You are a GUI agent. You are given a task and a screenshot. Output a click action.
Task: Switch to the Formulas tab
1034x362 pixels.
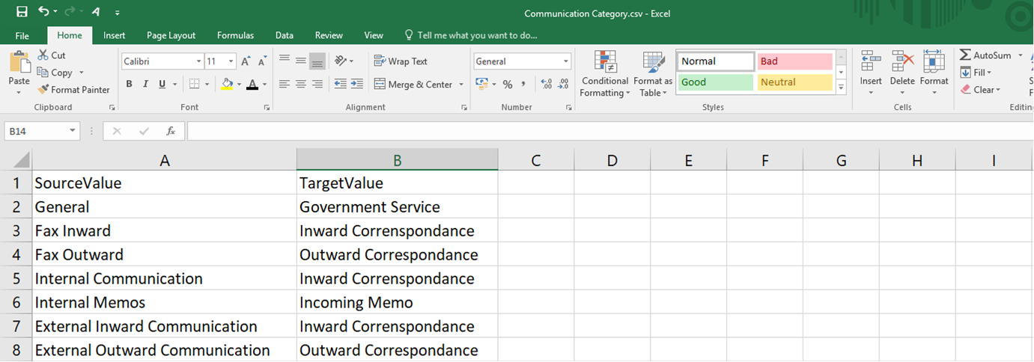(x=235, y=35)
